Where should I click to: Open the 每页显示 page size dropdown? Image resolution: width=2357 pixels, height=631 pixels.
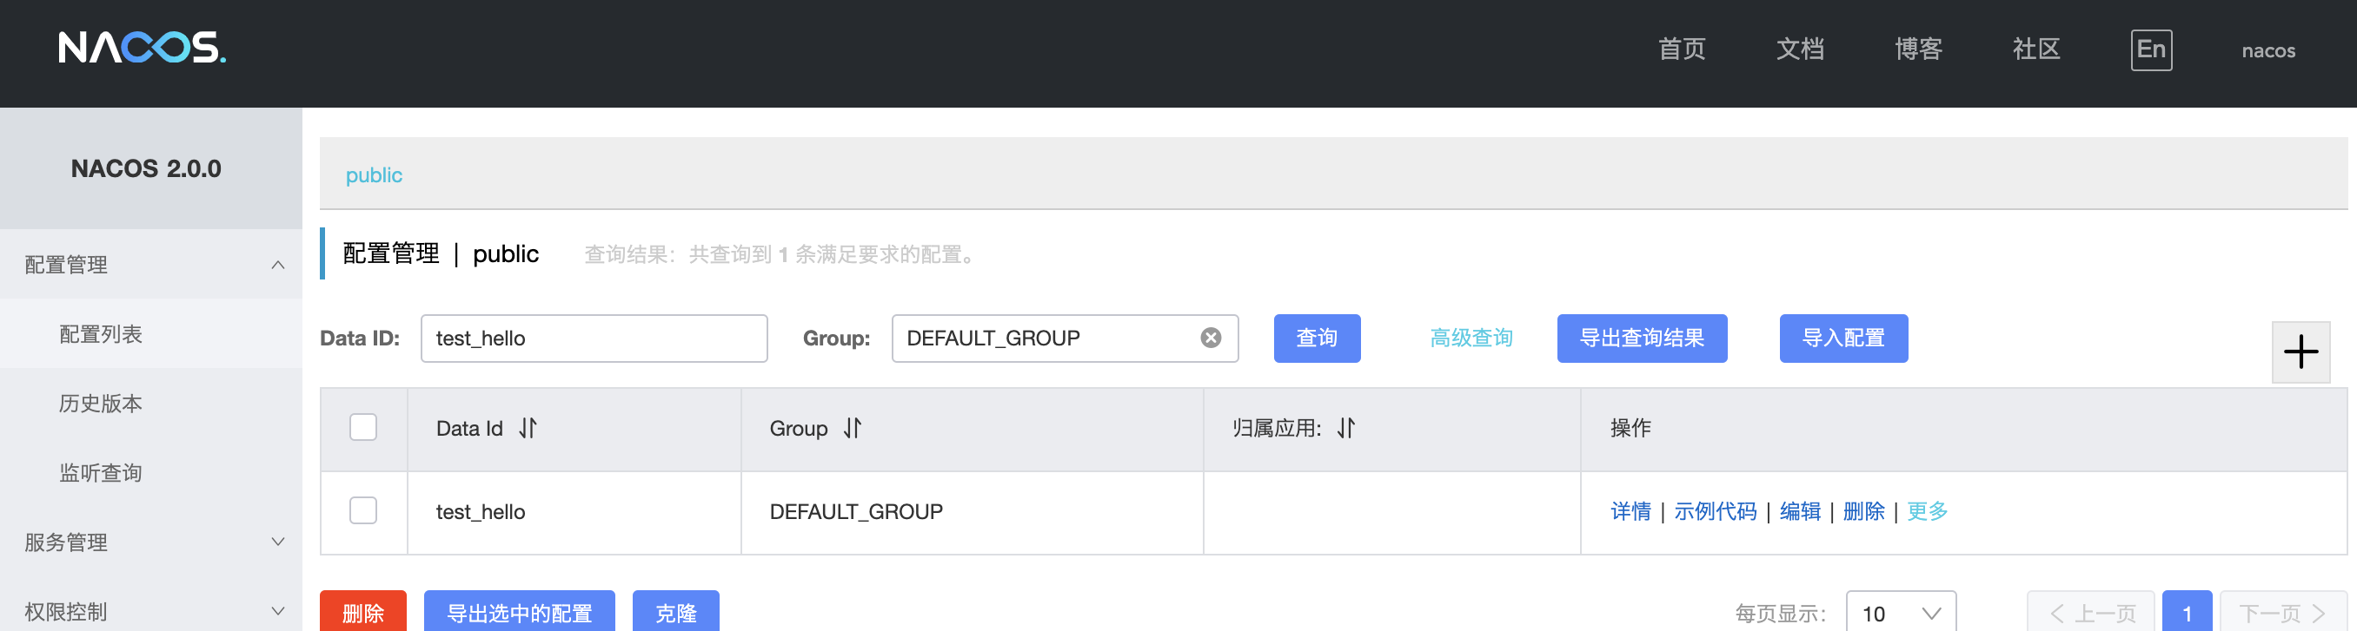[x=1901, y=613]
